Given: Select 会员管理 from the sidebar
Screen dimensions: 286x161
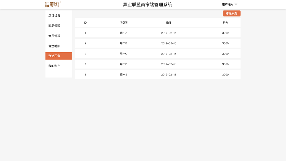Looking at the screenshot, I should [x=54, y=36].
